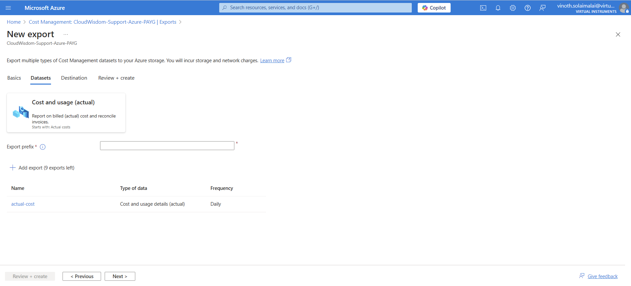Open the Help question mark menu
This screenshot has height=286, width=631.
(528, 8)
